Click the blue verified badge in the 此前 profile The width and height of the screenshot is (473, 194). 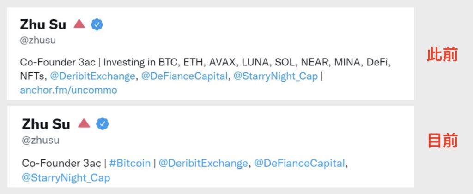[97, 24]
